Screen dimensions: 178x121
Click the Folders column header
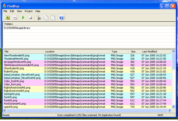(88, 24)
